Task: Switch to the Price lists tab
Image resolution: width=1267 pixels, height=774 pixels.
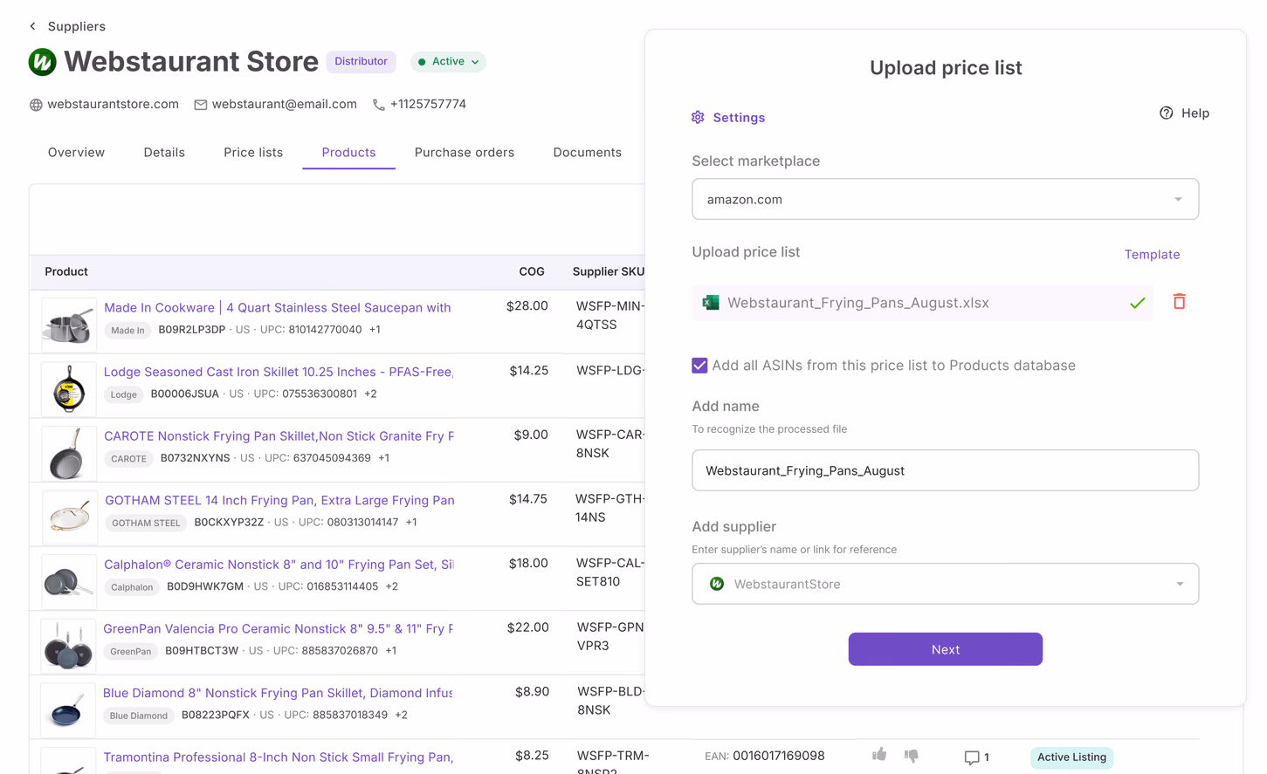Action: point(253,152)
